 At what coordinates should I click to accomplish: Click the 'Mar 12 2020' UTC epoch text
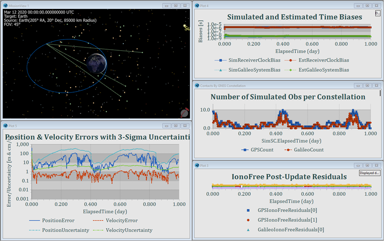[39, 12]
